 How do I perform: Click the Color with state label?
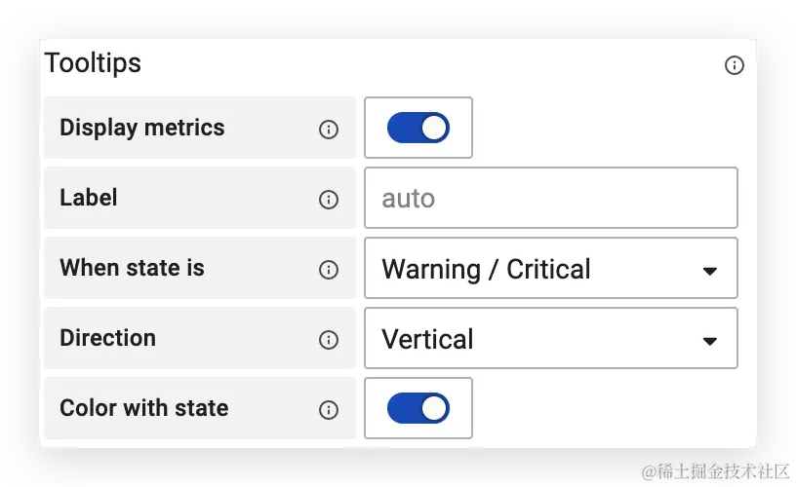coord(144,407)
